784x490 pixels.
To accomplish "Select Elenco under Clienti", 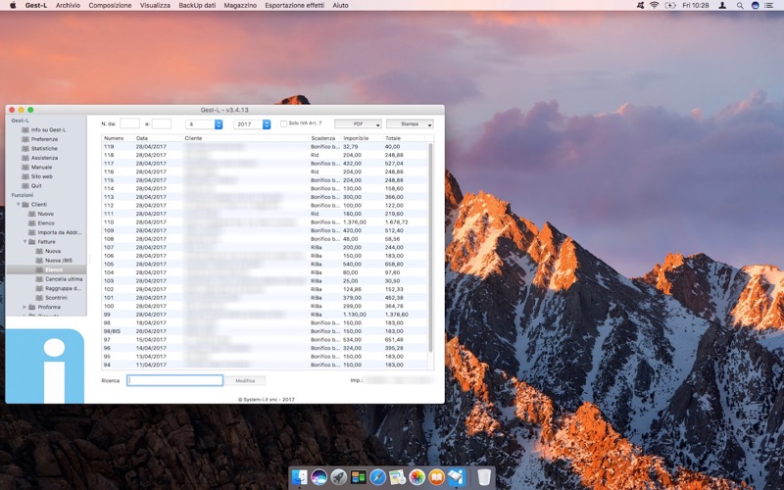I will point(45,223).
